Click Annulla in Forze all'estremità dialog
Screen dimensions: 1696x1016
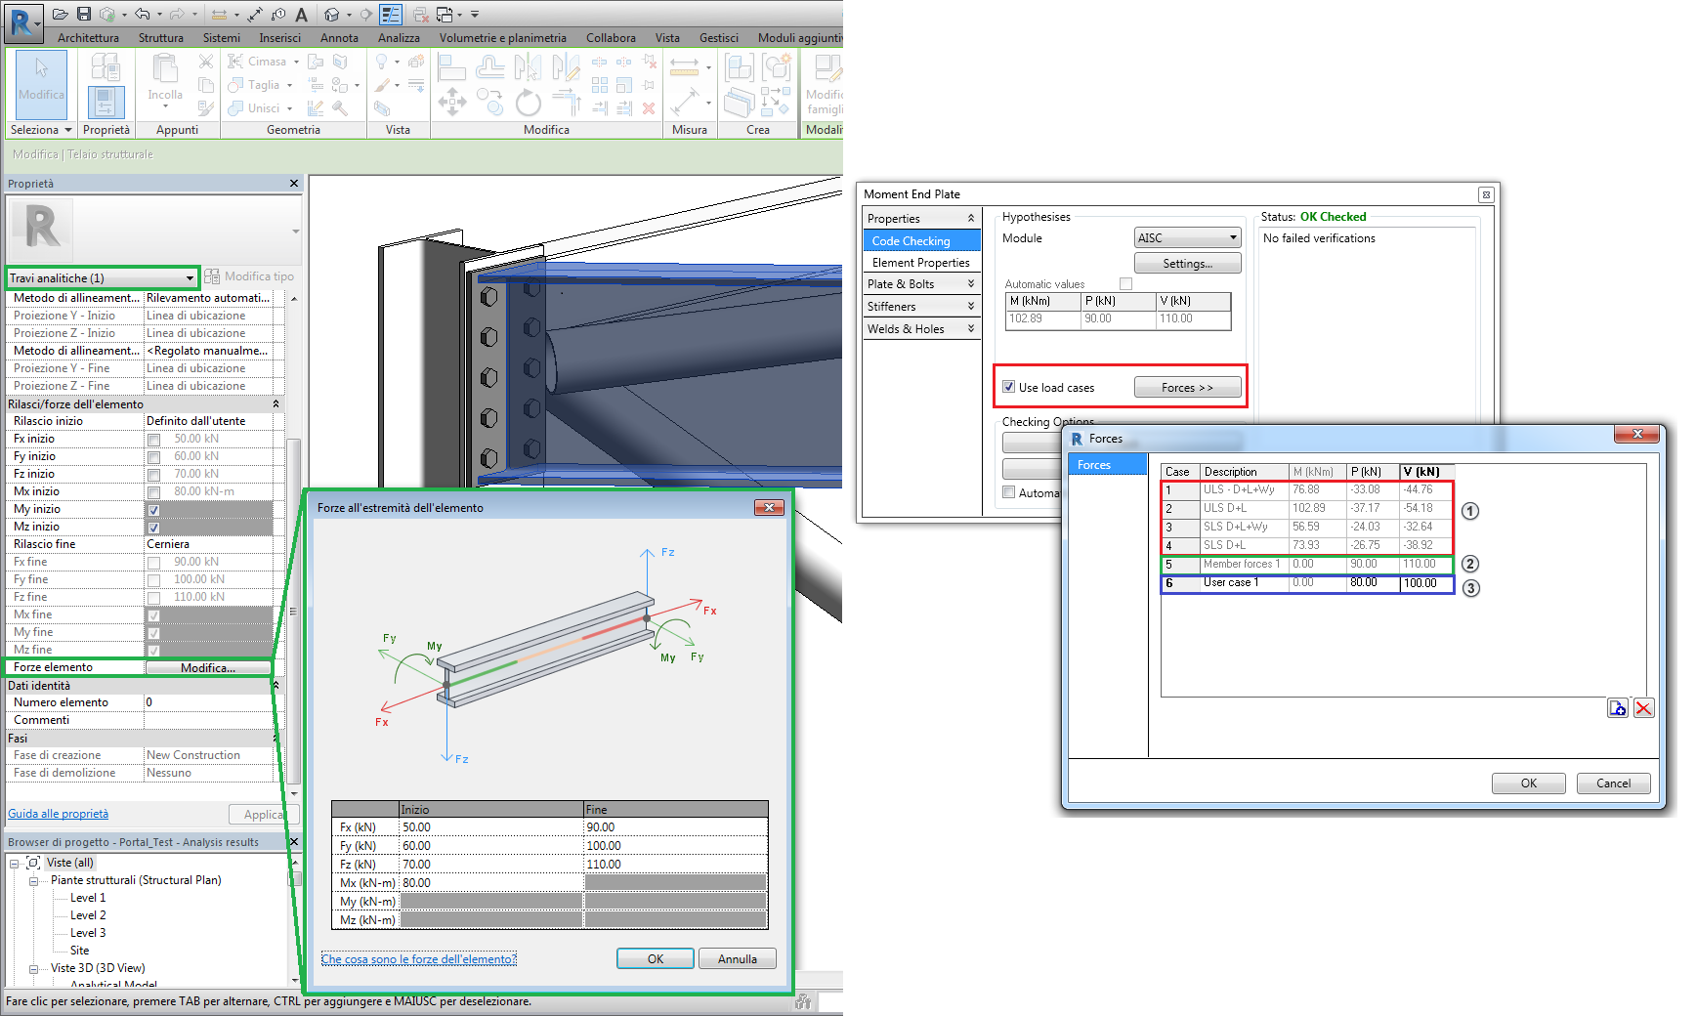click(737, 959)
